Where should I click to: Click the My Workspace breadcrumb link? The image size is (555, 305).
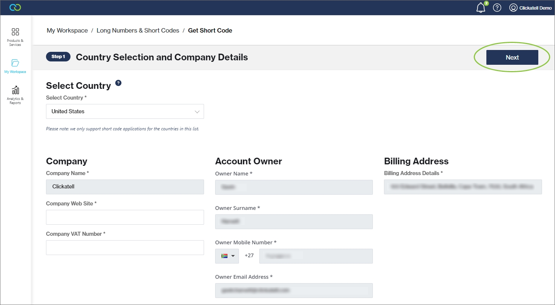(67, 30)
